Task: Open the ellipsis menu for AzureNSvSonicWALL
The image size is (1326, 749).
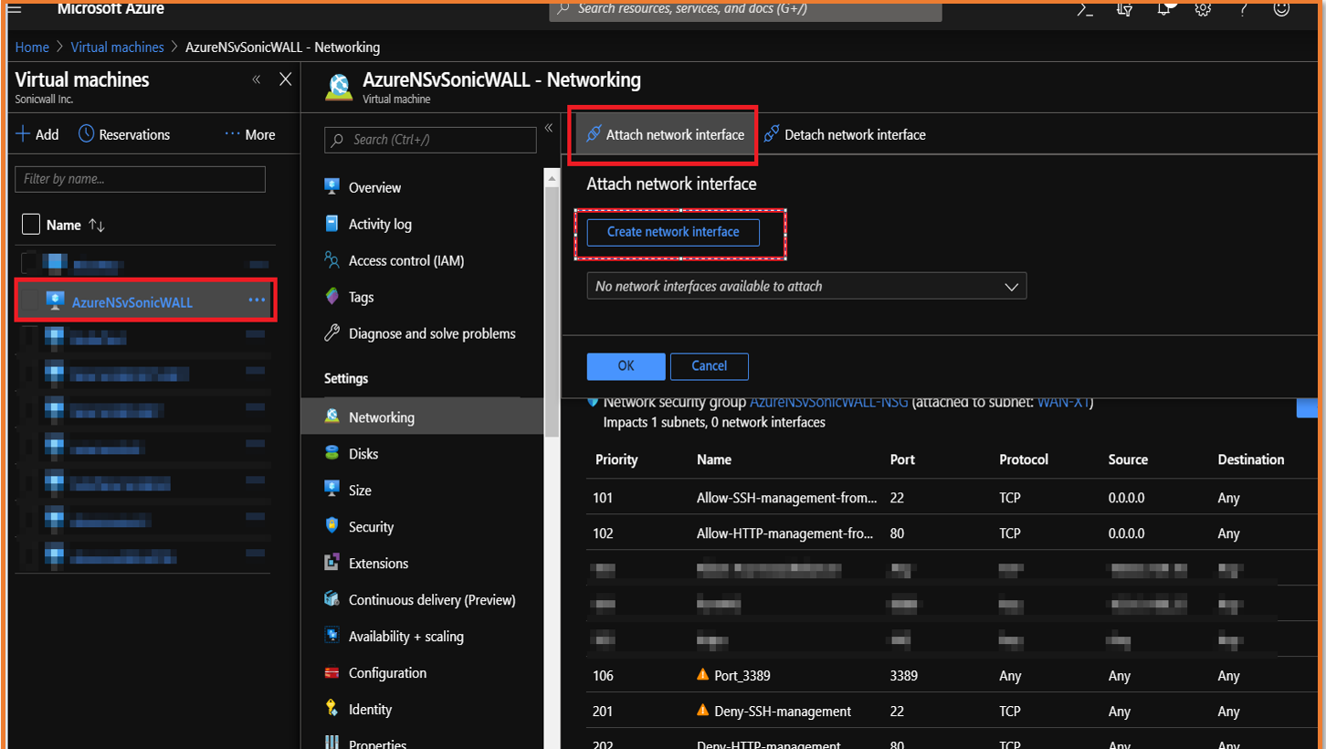Action: pyautogui.click(x=257, y=301)
